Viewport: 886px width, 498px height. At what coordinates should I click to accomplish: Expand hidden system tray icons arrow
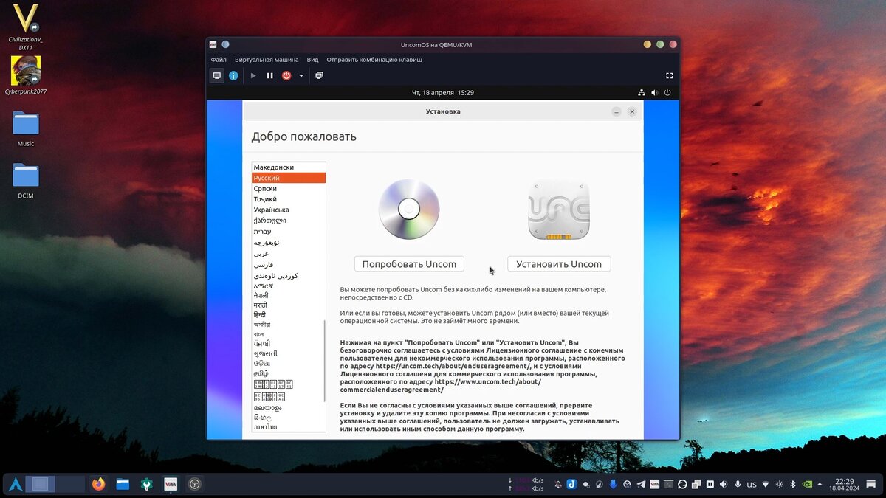point(820,484)
